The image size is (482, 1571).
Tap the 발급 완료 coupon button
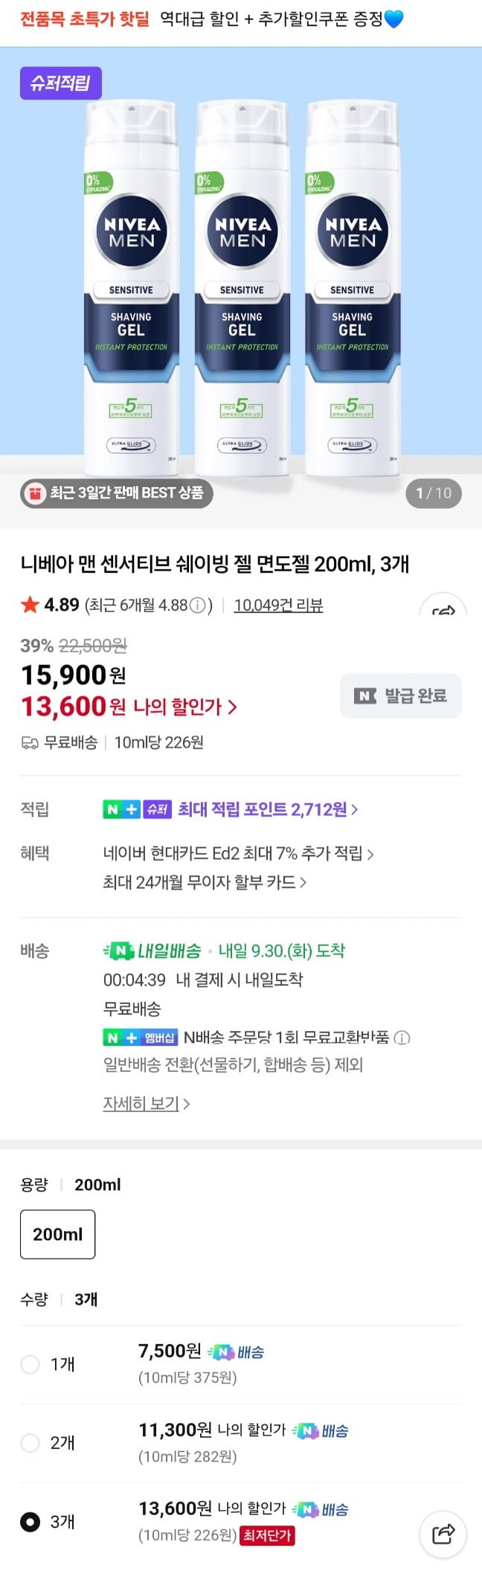401,696
